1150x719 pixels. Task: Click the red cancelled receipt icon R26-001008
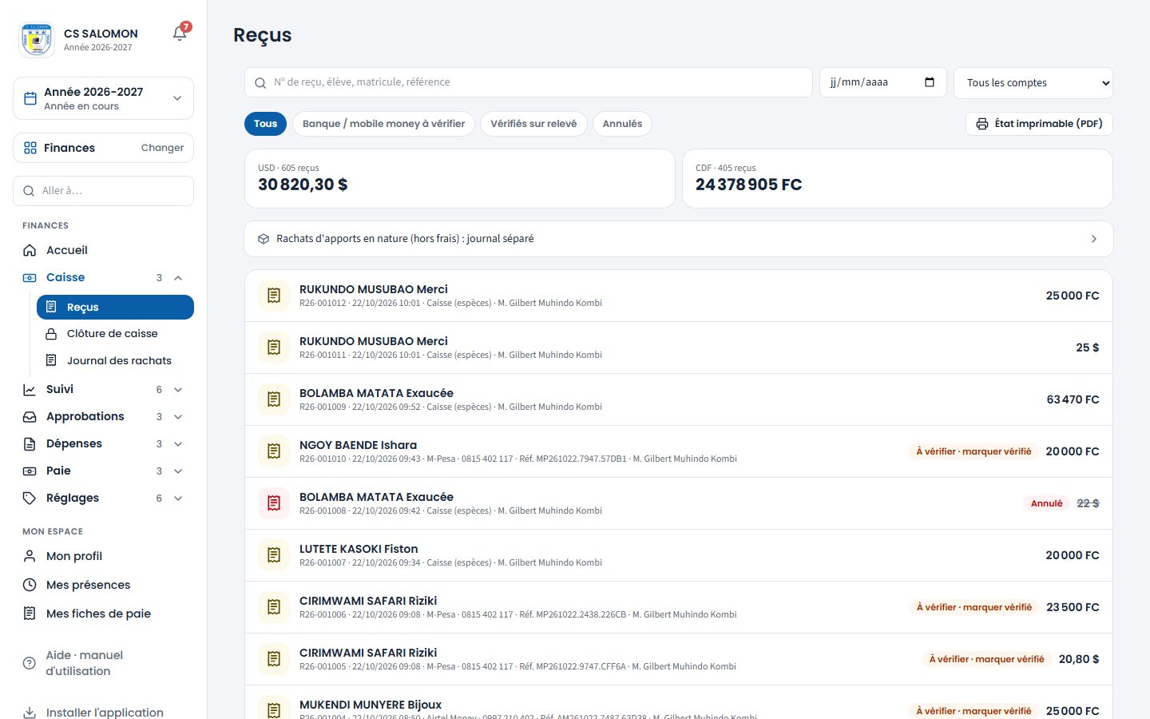point(274,503)
